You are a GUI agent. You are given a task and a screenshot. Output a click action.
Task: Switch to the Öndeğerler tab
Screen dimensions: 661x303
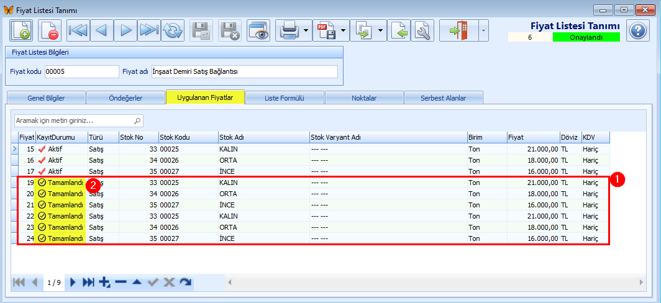tap(125, 97)
